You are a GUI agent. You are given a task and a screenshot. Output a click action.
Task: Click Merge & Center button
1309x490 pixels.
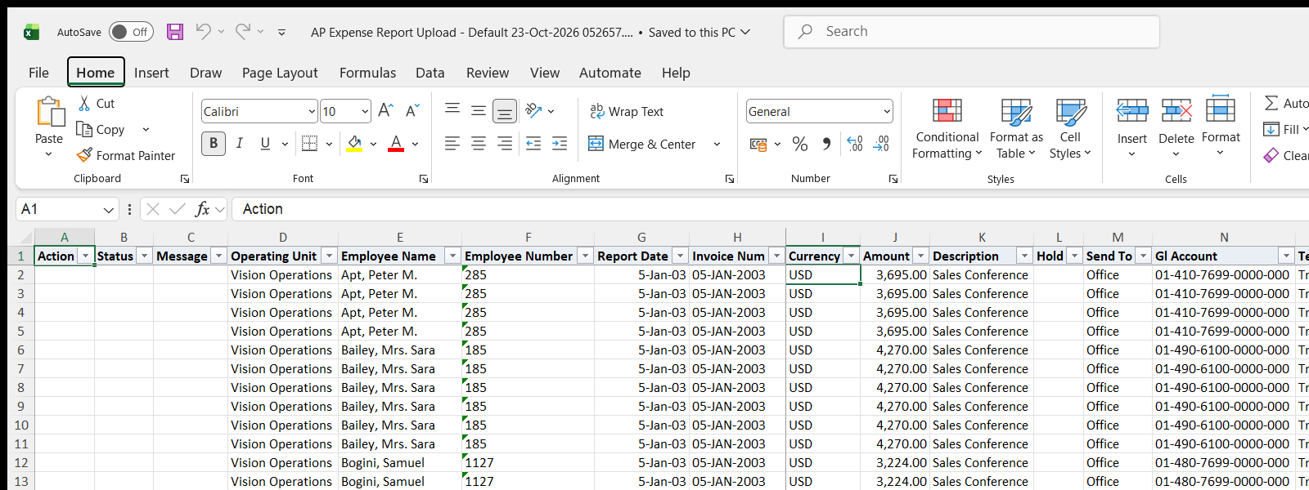point(642,145)
